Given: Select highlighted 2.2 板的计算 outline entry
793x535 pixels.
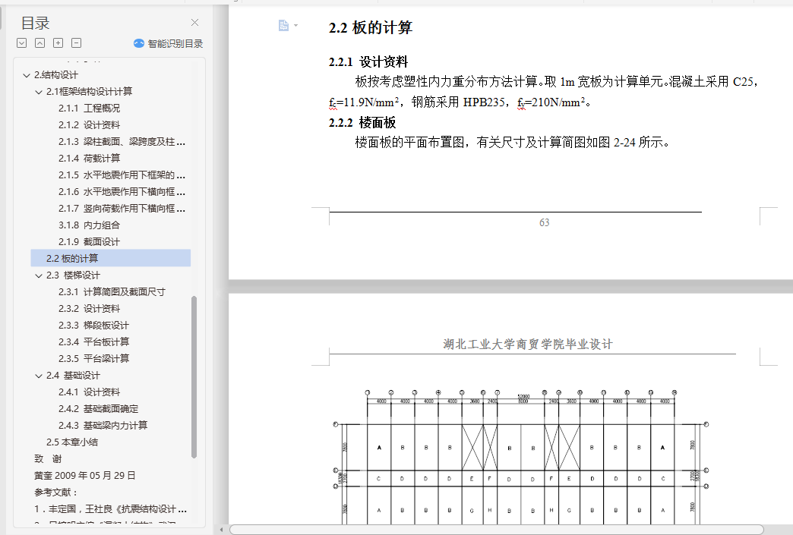Looking at the screenshot, I should click(x=111, y=258).
